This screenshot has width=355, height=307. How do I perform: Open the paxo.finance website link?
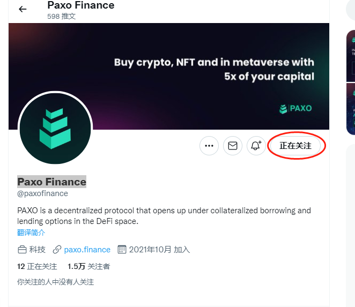pyautogui.click(x=87, y=250)
